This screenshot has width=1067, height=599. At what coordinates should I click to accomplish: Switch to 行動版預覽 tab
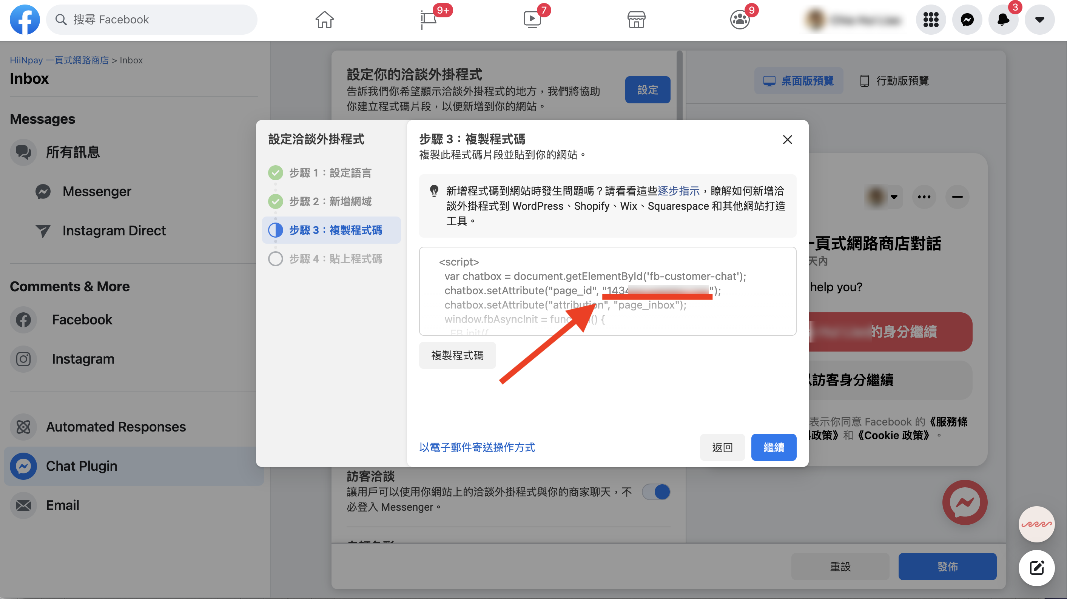tap(895, 81)
